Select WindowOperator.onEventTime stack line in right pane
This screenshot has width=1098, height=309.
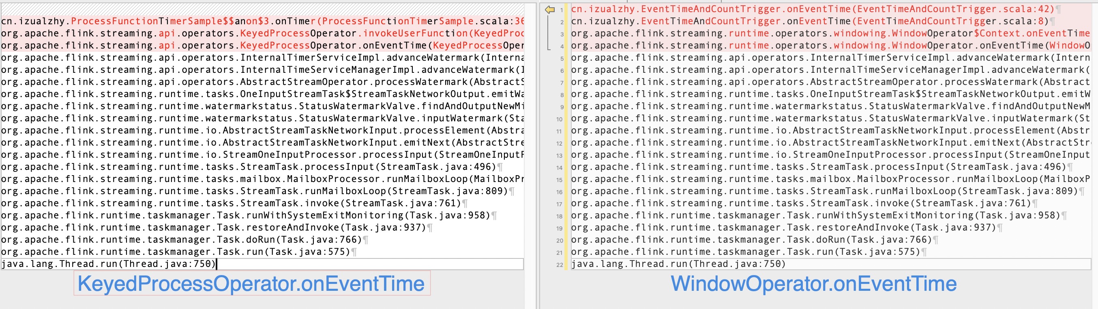coord(831,45)
